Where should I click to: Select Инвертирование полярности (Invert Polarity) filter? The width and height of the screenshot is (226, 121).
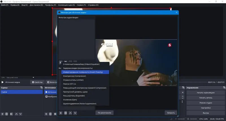click(x=85, y=72)
